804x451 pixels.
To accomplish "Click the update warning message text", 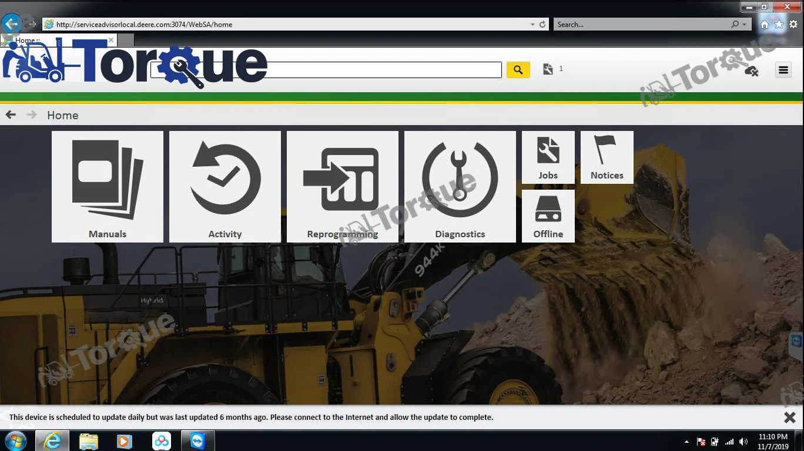I will [252, 418].
